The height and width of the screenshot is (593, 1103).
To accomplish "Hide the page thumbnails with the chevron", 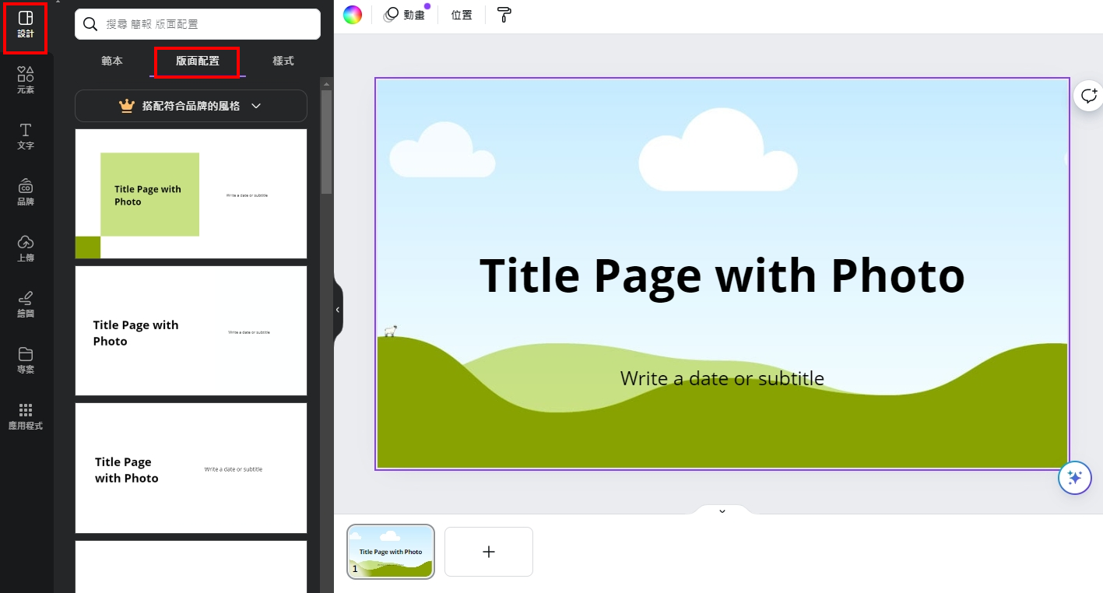I will coord(722,511).
